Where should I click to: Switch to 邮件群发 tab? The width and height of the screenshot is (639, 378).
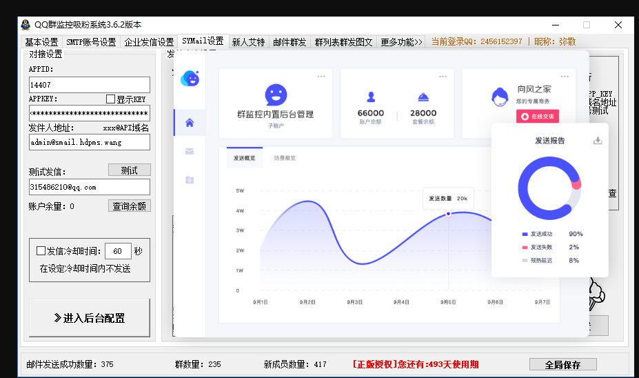click(290, 42)
